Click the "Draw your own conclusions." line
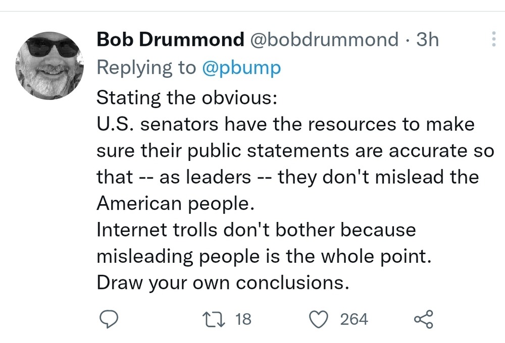The image size is (505, 343). point(223,283)
